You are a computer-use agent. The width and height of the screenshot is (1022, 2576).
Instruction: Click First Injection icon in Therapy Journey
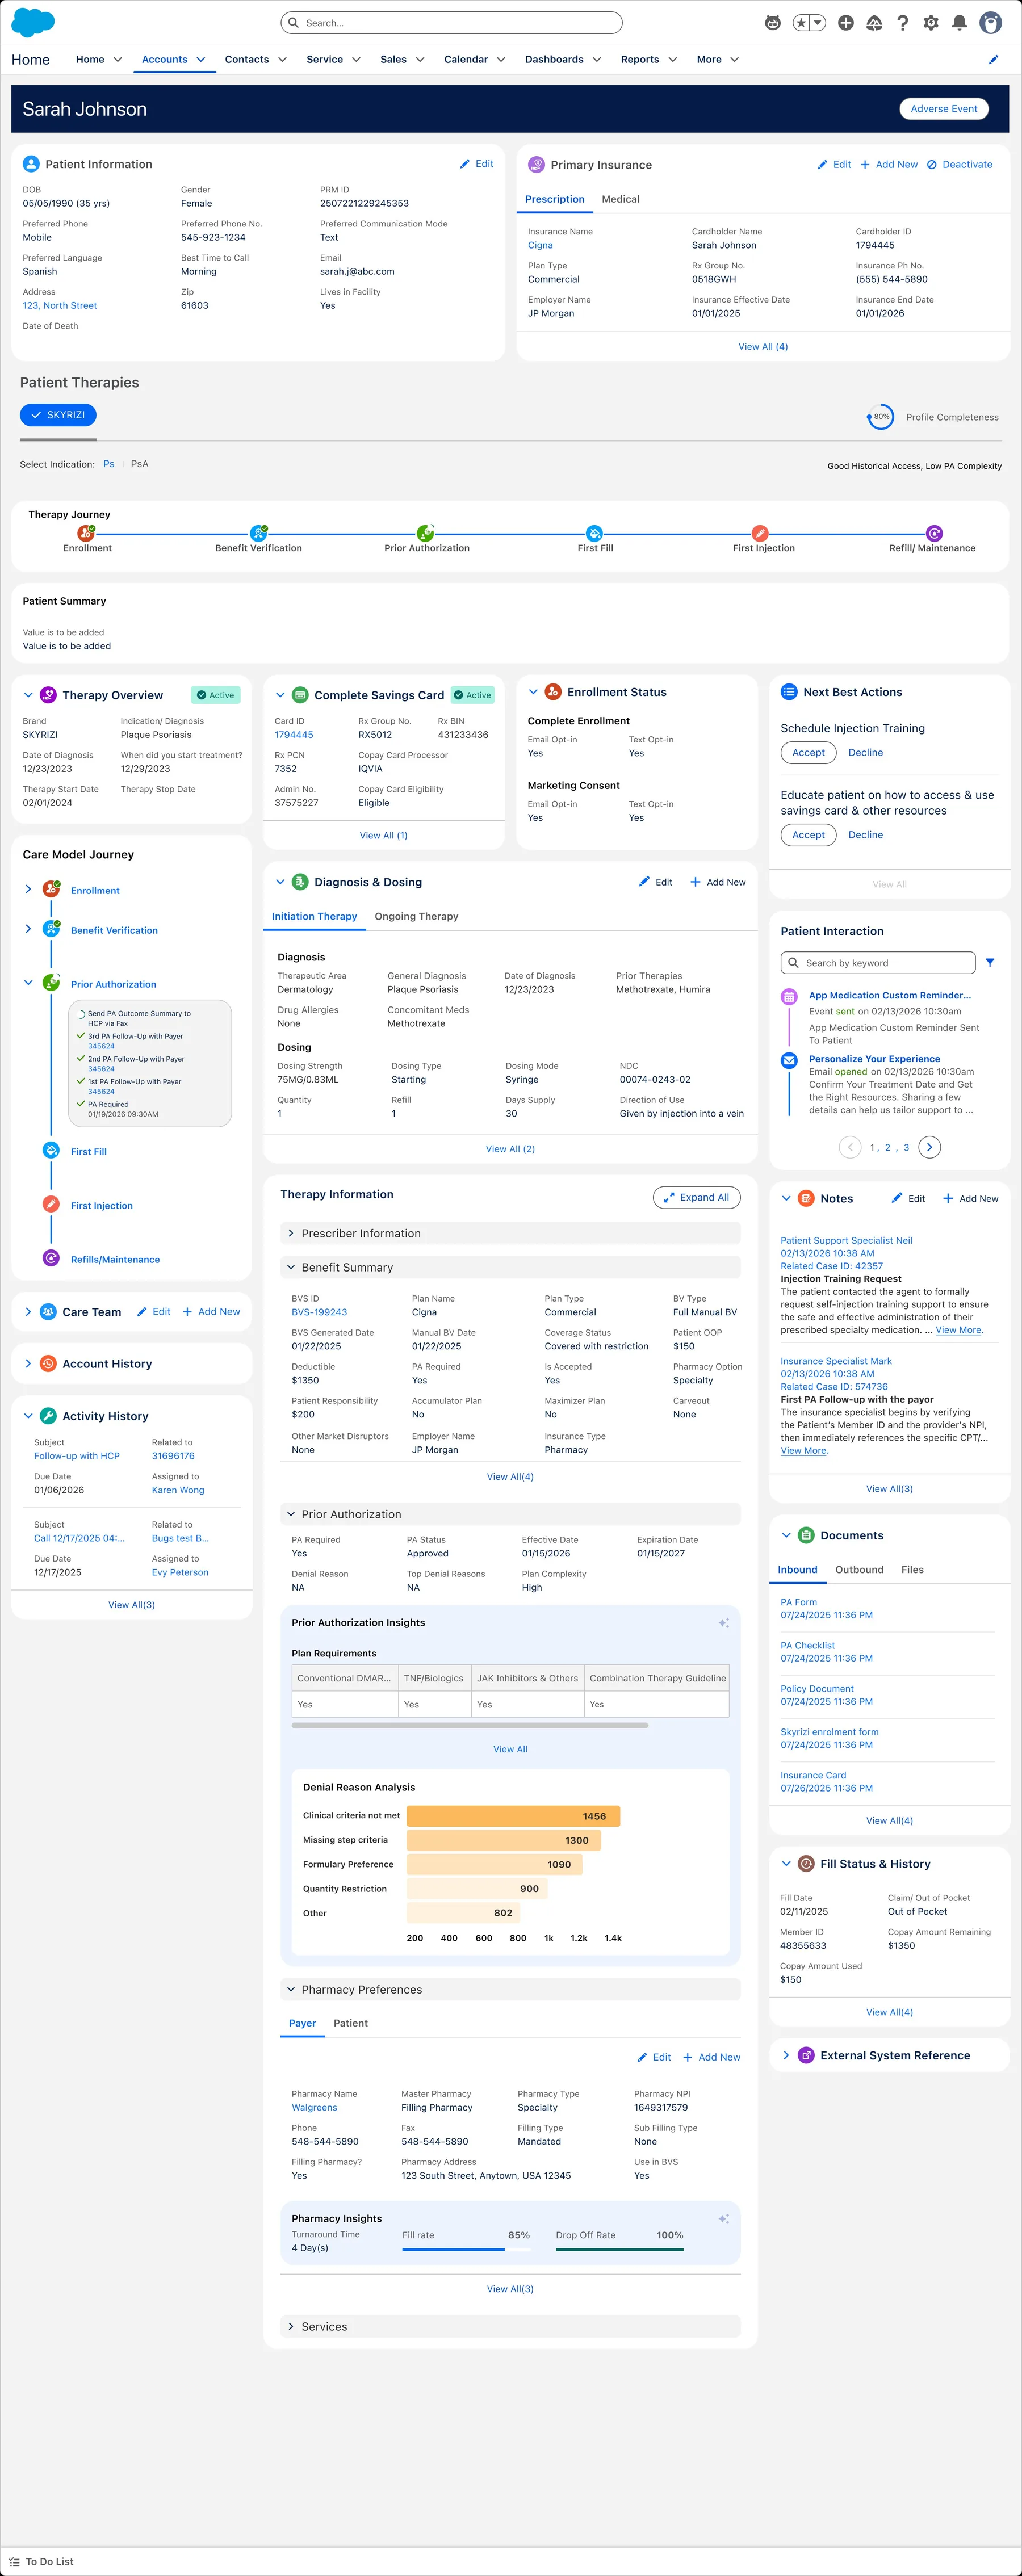click(x=760, y=533)
